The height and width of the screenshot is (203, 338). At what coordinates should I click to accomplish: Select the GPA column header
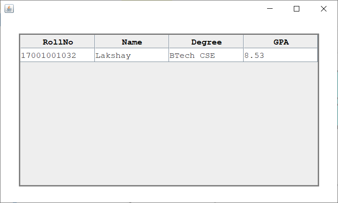(x=280, y=42)
